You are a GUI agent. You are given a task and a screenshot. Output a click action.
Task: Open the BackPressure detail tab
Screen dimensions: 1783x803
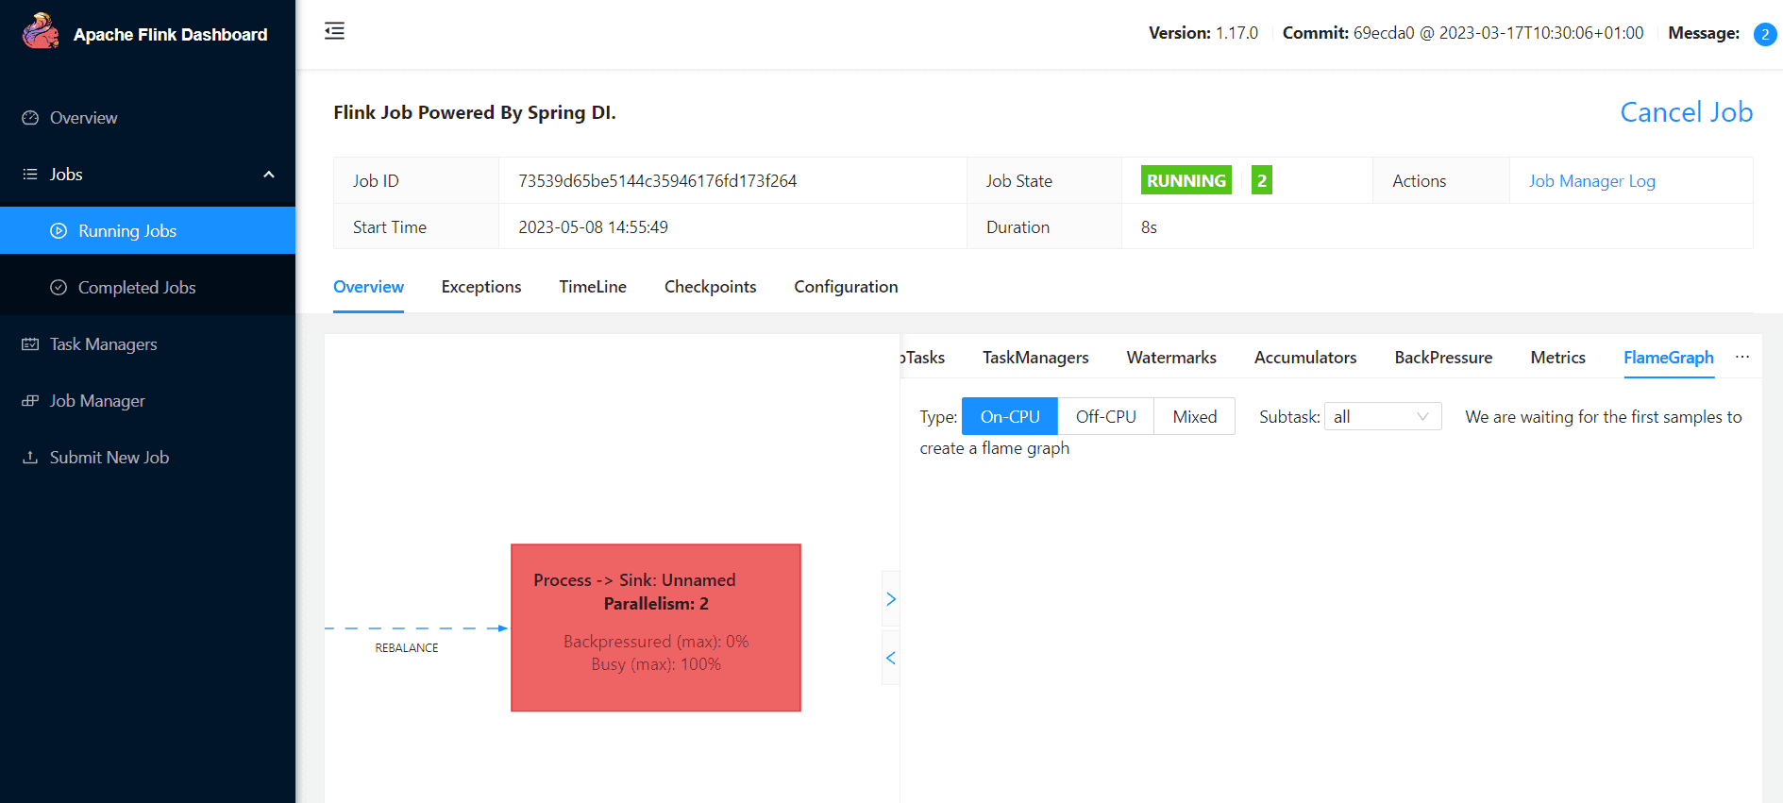[1443, 358]
